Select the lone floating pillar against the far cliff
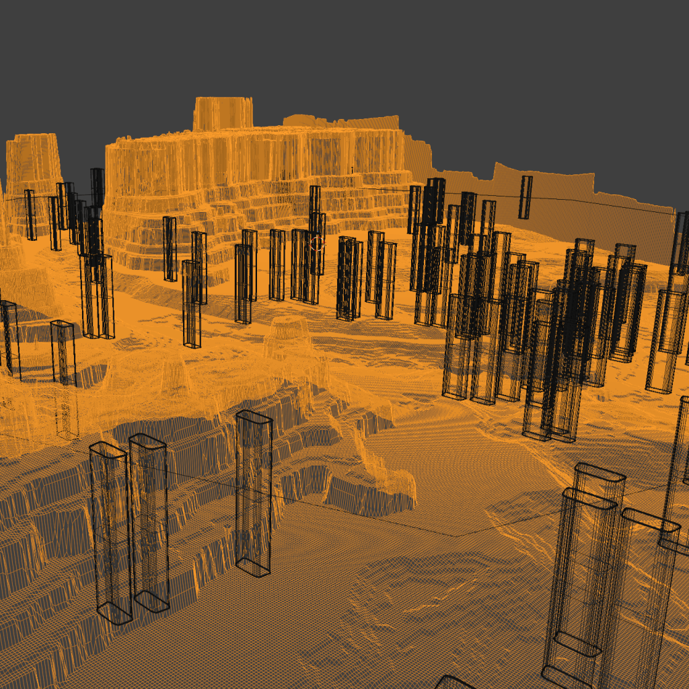This screenshot has width=689, height=689. [525, 197]
